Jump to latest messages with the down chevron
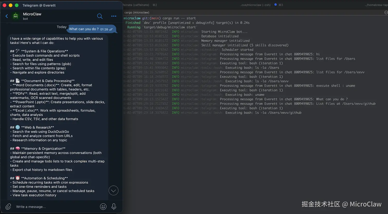Viewport: 388px width, 214px height. (113, 190)
